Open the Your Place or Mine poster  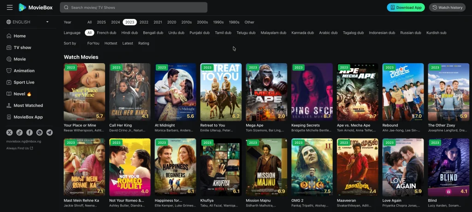(84, 92)
